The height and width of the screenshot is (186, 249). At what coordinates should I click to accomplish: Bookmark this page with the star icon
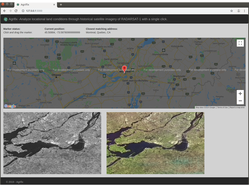[x=231, y=11]
